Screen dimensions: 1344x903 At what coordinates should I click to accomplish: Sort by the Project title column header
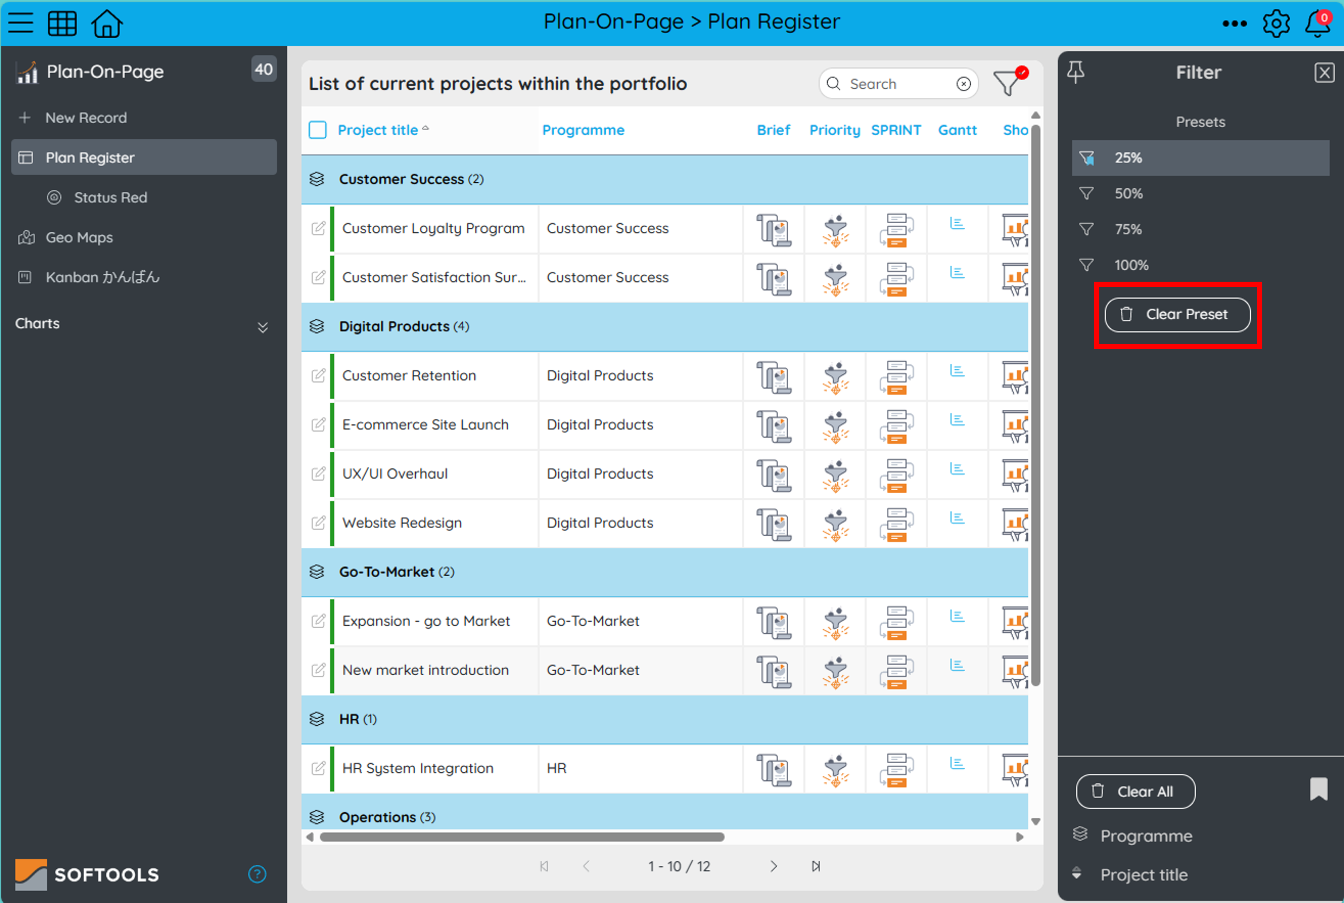coord(378,130)
